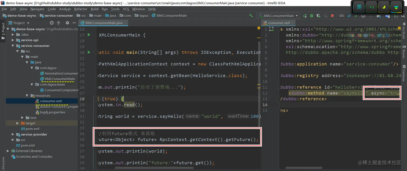Click the consumer.xml editor horizontal scrollbar

(304, 168)
